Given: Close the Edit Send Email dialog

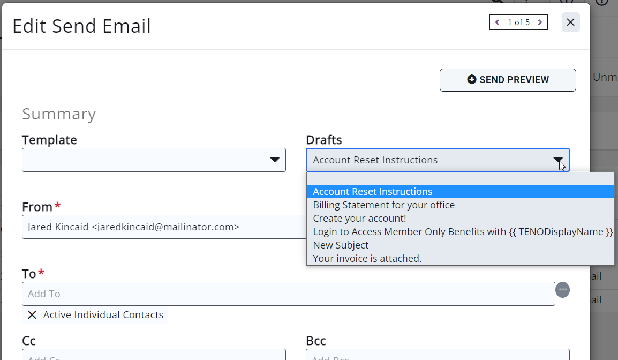Looking at the screenshot, I should point(570,22).
